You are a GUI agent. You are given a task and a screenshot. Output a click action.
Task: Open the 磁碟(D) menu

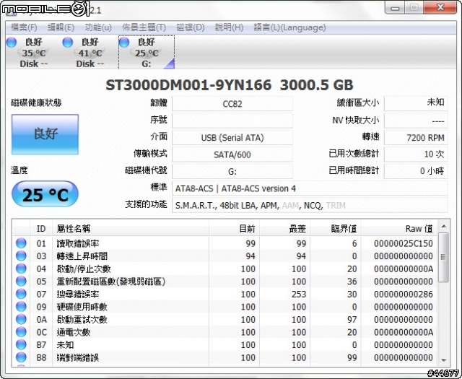(191, 27)
